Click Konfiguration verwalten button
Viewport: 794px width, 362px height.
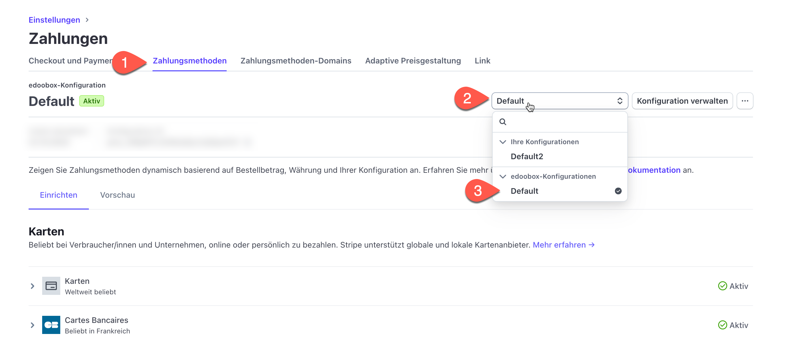tap(682, 101)
